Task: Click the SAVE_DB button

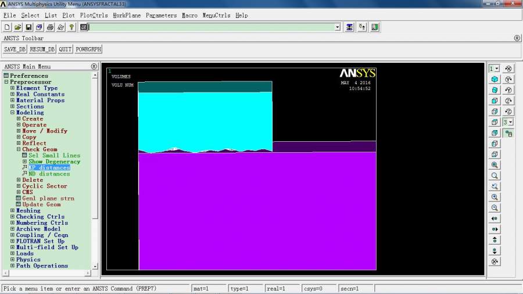Action: click(x=15, y=49)
